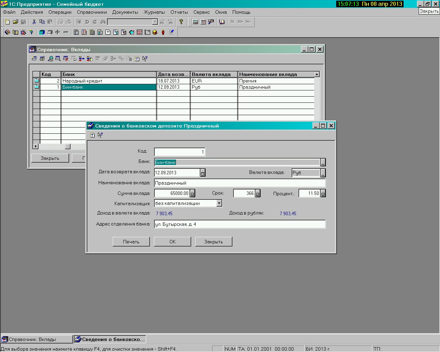
Task: Open calculator button beside Сумма вклада
Action: [x=192, y=194]
